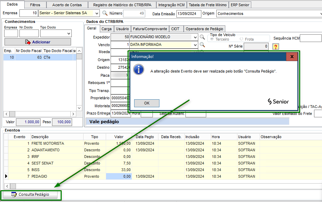Click the magnifier icon beside Vencto field
Viewport: 322px width, 202px height.
[202, 45]
